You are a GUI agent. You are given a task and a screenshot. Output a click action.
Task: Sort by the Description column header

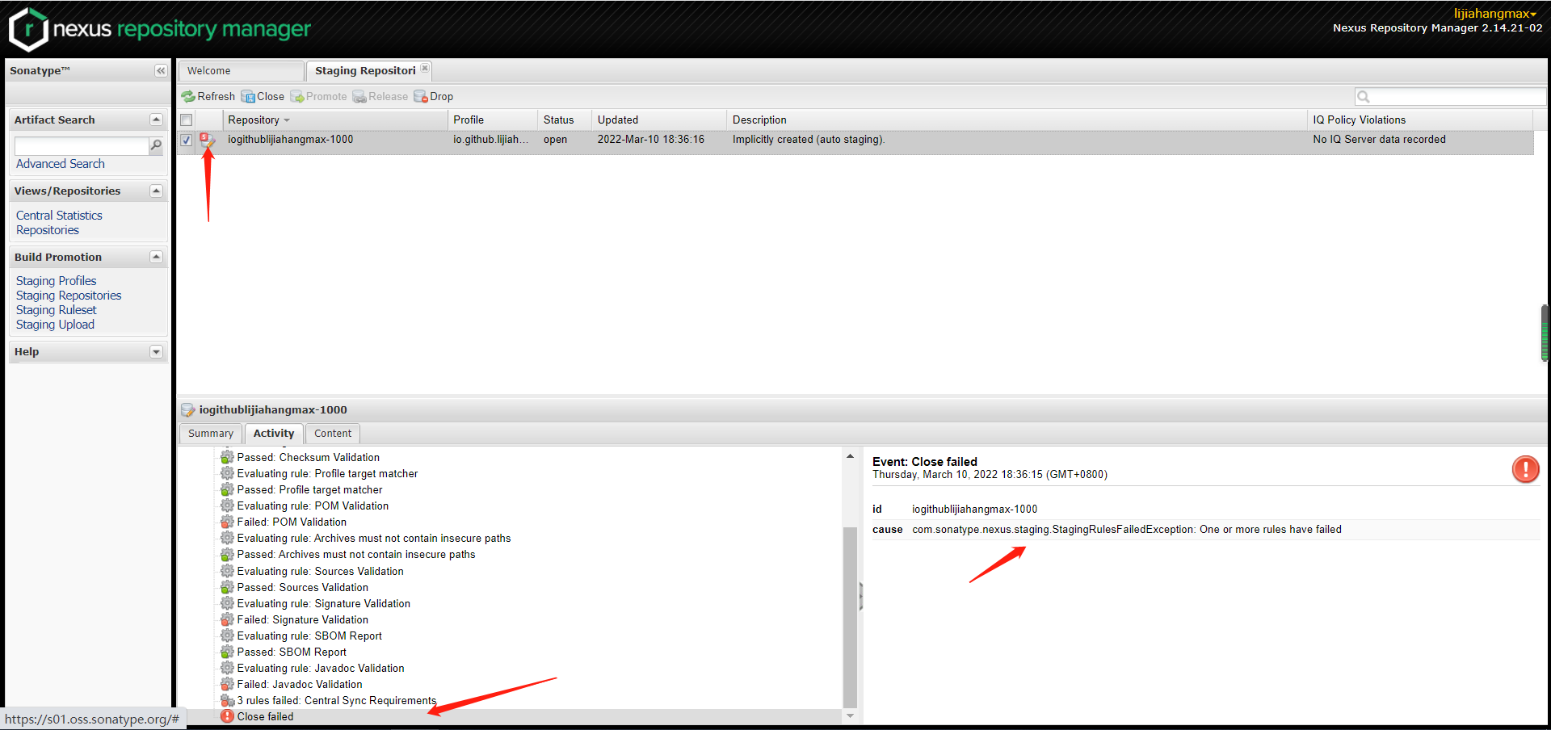coord(1017,120)
